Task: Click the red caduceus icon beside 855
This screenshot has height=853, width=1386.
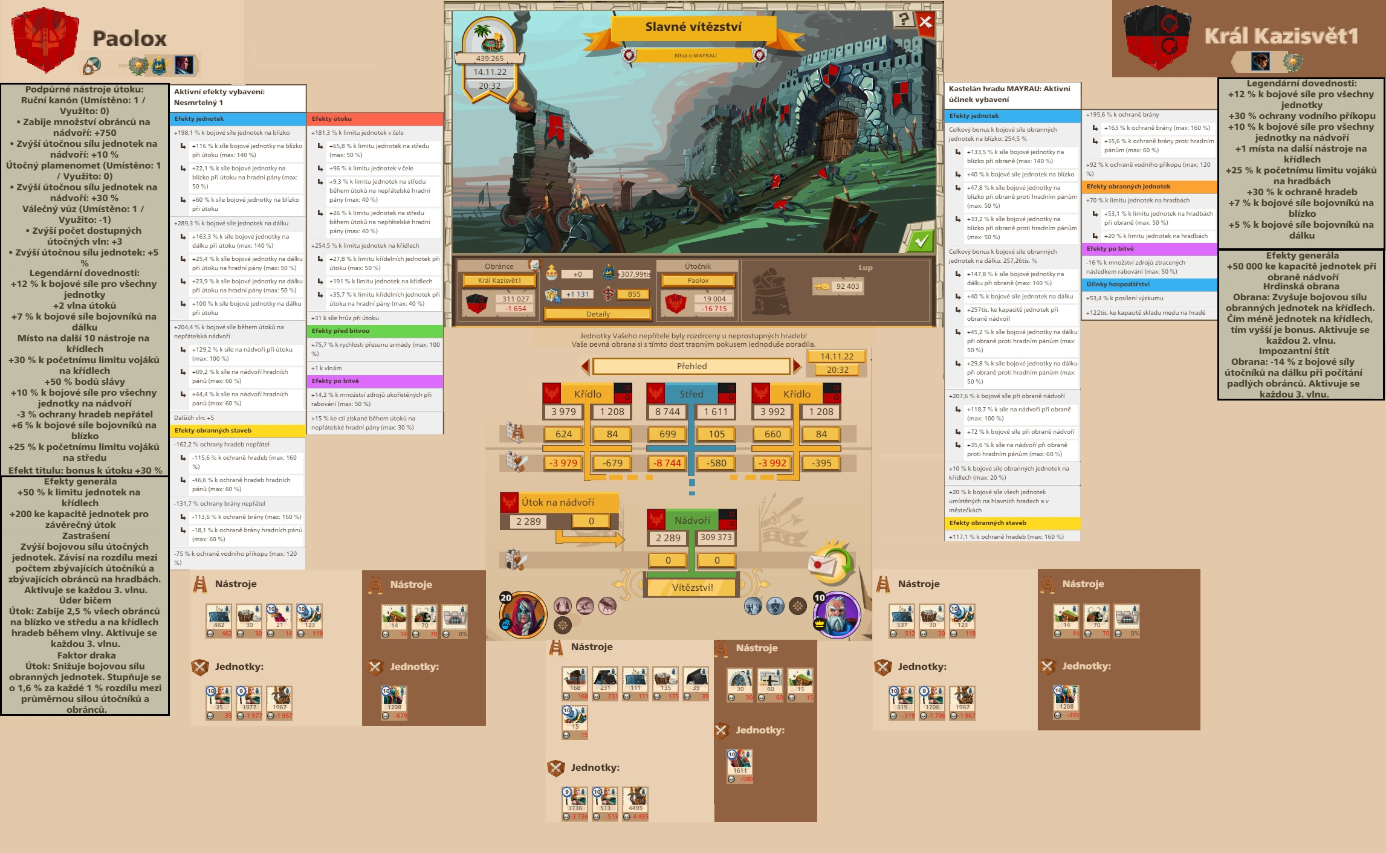Action: point(609,294)
